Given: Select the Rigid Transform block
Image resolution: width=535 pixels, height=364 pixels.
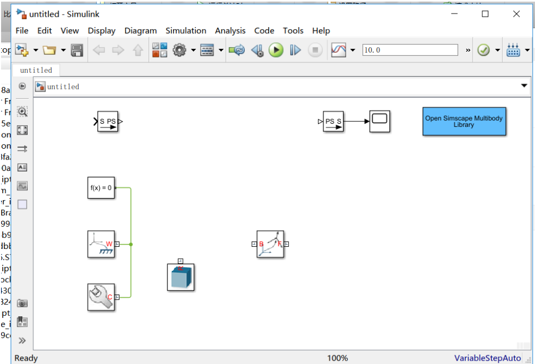Looking at the screenshot, I should [x=270, y=244].
